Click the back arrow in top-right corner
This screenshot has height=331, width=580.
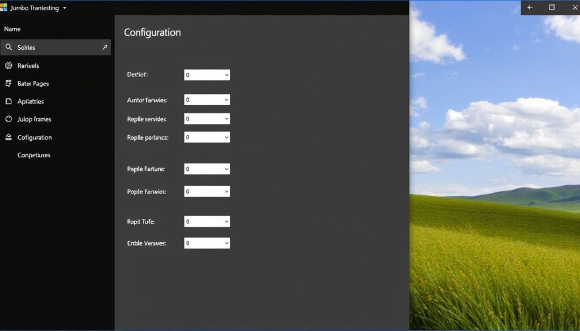pos(530,7)
